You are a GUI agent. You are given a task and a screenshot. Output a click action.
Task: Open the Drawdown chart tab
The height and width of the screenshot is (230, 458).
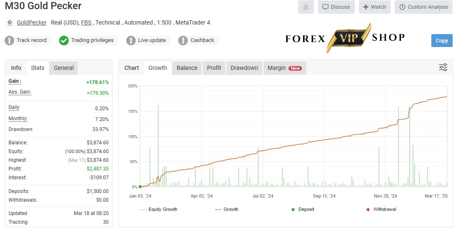pyautogui.click(x=244, y=68)
